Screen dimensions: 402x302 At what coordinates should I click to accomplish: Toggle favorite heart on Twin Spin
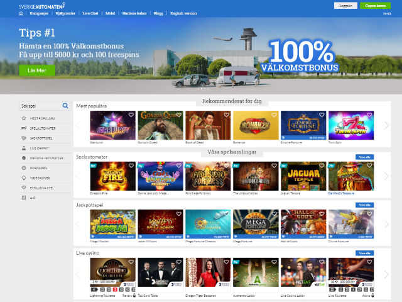tap(369, 115)
